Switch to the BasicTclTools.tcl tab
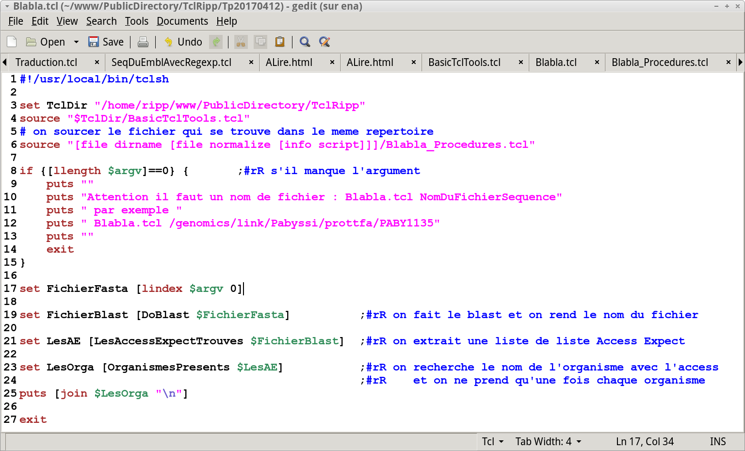 (464, 63)
